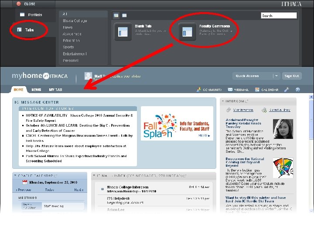Screen dimensions: 314x235
Task: Click the help question mark icon
Action: (x=297, y=90)
